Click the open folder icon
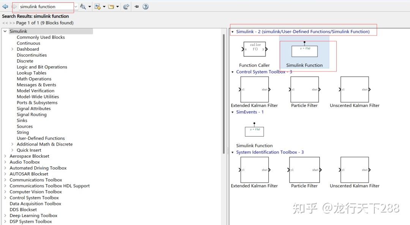This screenshot has width=410, height=225. [x=111, y=6]
